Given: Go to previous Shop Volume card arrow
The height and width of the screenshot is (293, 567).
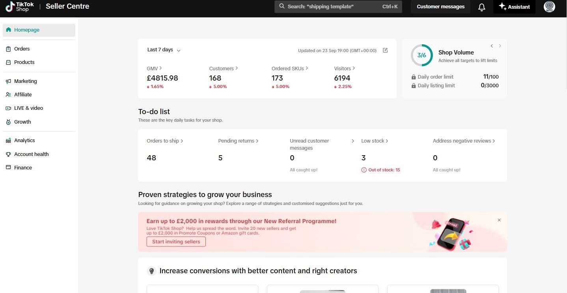Looking at the screenshot, I should click(x=492, y=46).
